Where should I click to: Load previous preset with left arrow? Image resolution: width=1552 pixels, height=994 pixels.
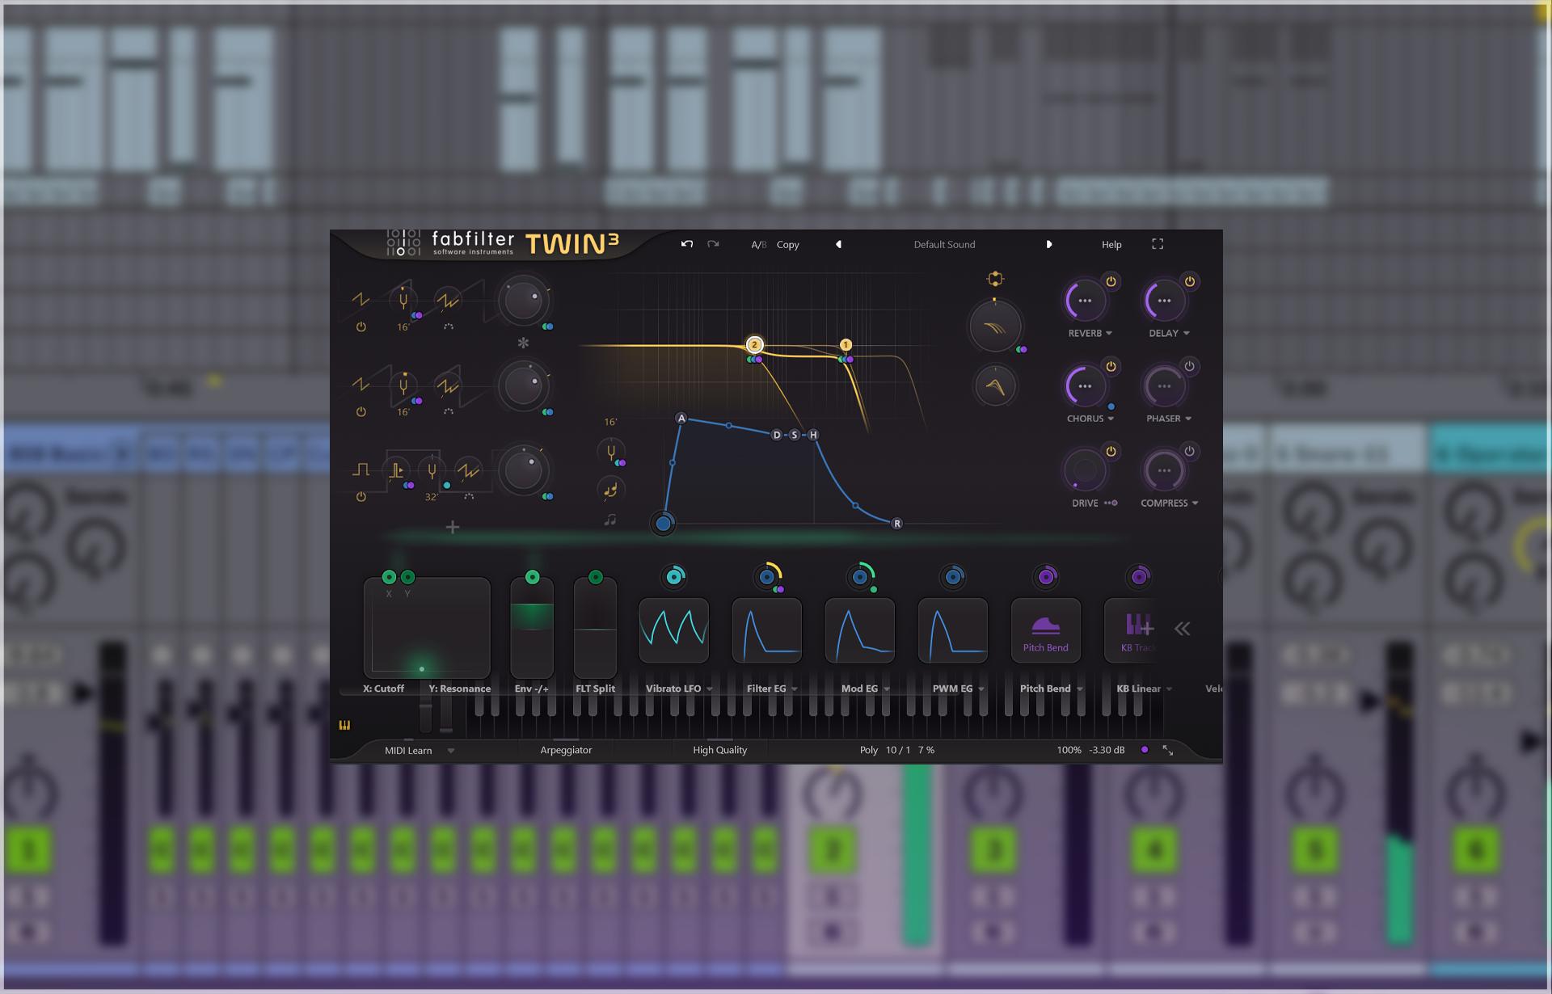(838, 244)
